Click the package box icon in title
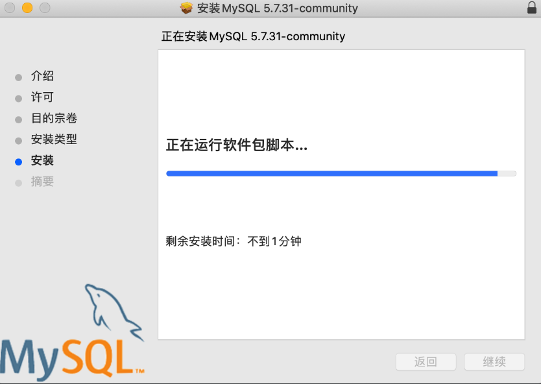 (186, 8)
